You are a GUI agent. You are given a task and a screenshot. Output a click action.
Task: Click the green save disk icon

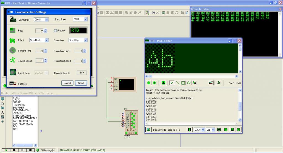232,130
